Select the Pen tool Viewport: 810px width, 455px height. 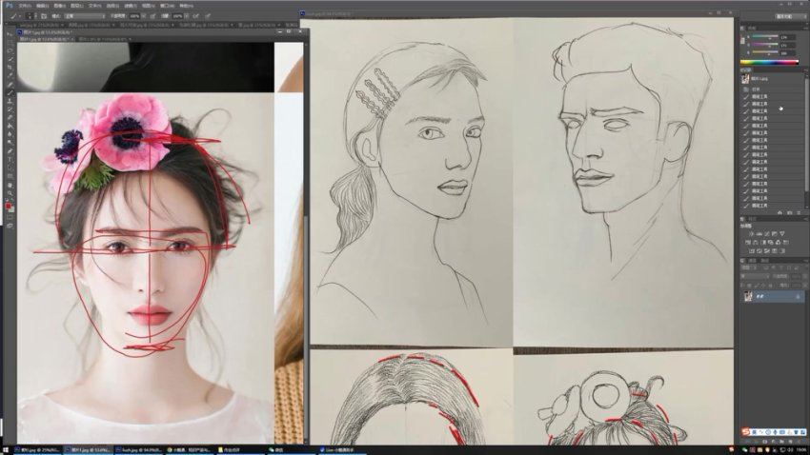coord(10,150)
